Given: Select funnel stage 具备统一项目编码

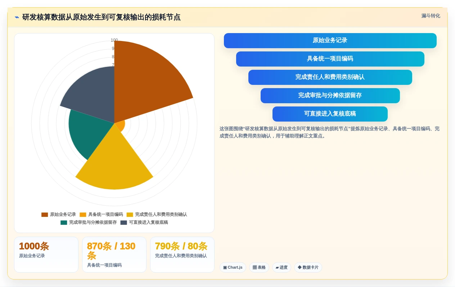Looking at the screenshot, I should [x=330, y=59].
